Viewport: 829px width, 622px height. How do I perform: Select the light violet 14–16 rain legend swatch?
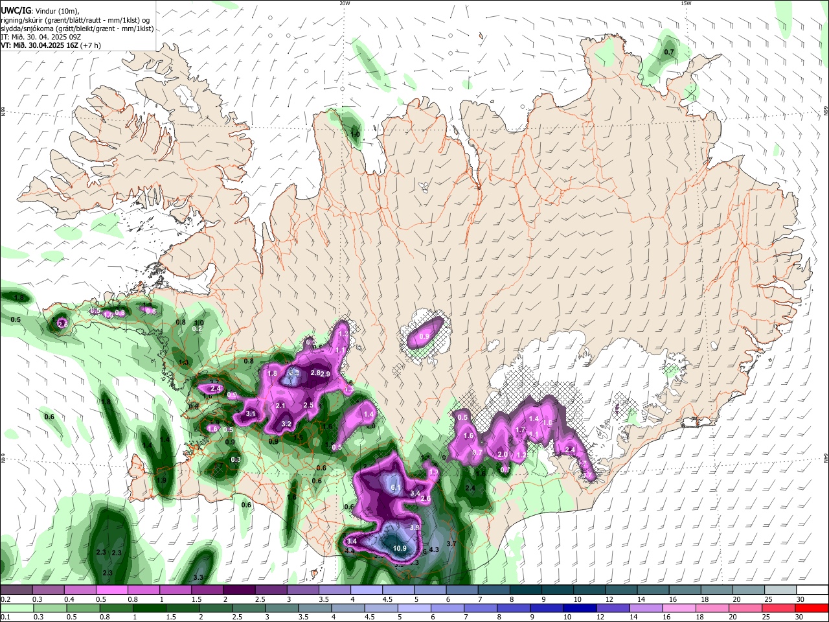pos(645,608)
